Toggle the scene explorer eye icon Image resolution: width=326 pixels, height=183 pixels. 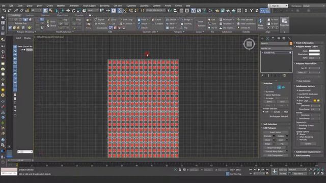21,50
